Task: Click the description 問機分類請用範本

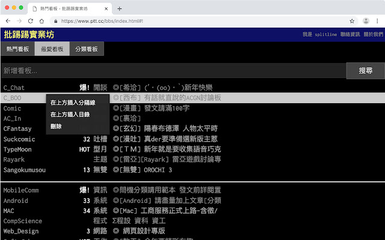Action: click(147, 190)
